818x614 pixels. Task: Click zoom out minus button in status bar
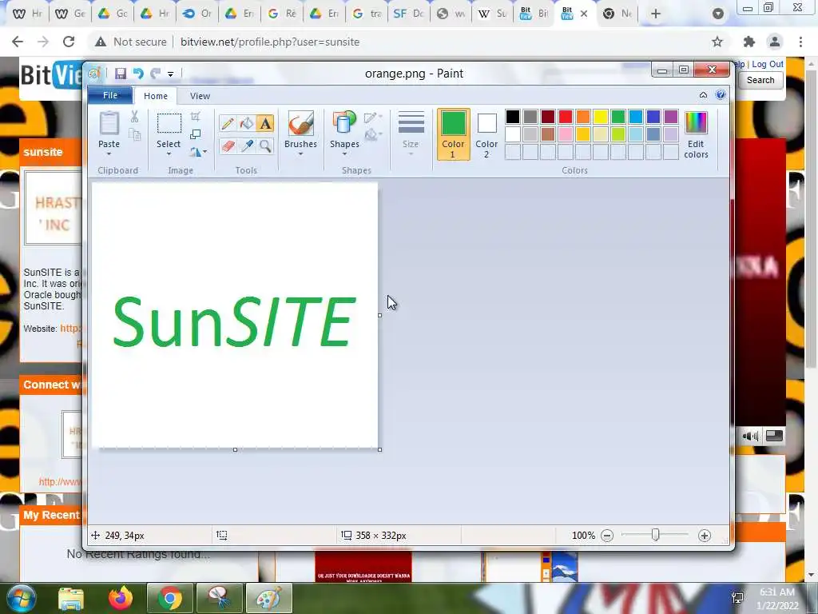tap(607, 536)
